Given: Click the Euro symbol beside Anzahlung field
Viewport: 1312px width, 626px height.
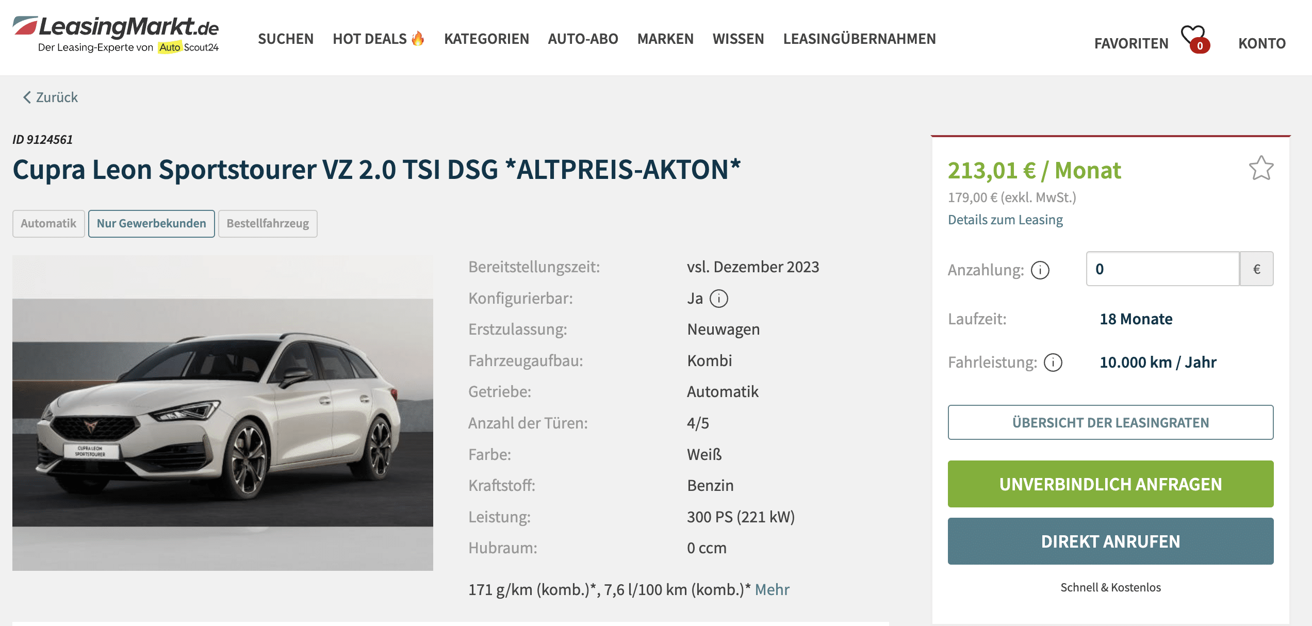Looking at the screenshot, I should 1256,269.
